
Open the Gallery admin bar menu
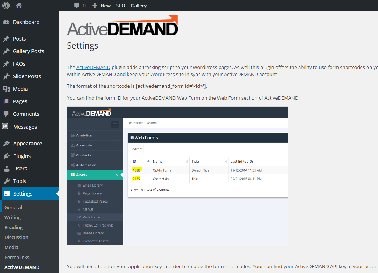point(139,6)
